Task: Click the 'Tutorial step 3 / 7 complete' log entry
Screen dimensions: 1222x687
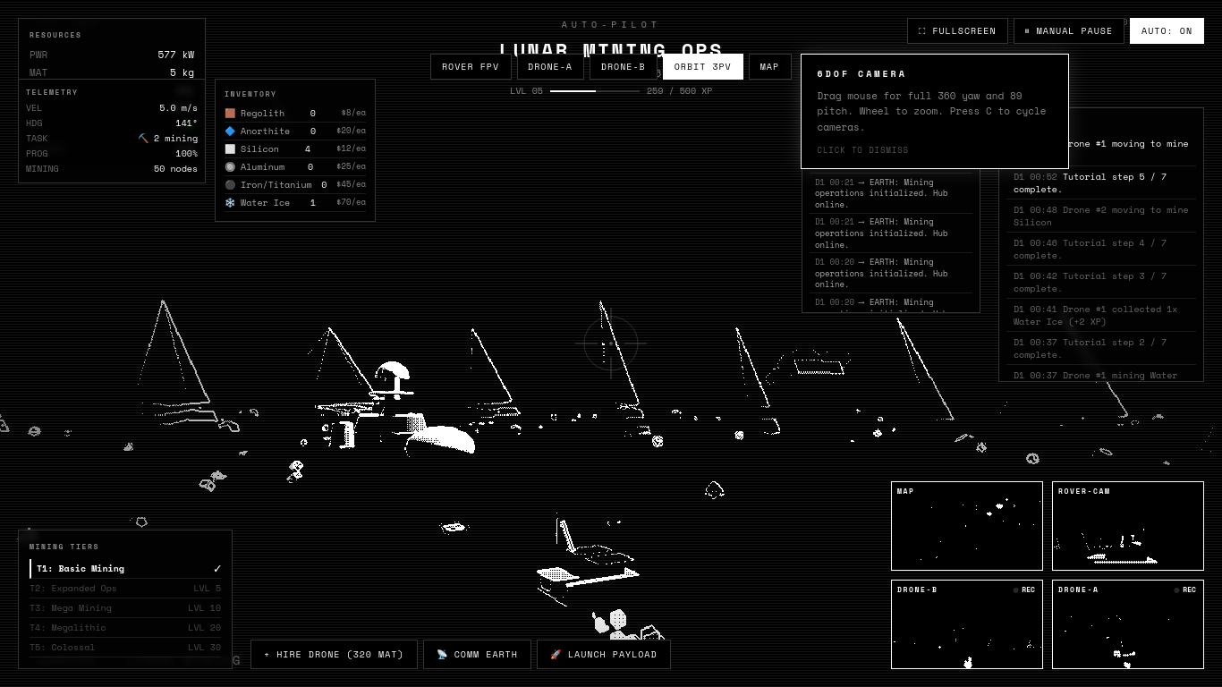Action: [1101, 283]
